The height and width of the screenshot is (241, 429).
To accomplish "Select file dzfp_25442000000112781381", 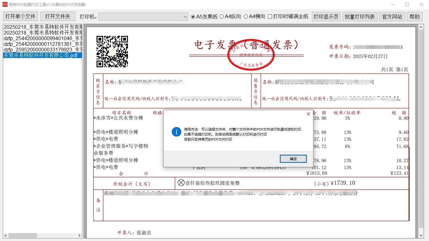I will click(x=43, y=44).
